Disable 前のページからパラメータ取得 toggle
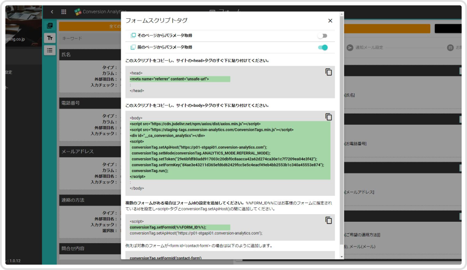 point(323,47)
